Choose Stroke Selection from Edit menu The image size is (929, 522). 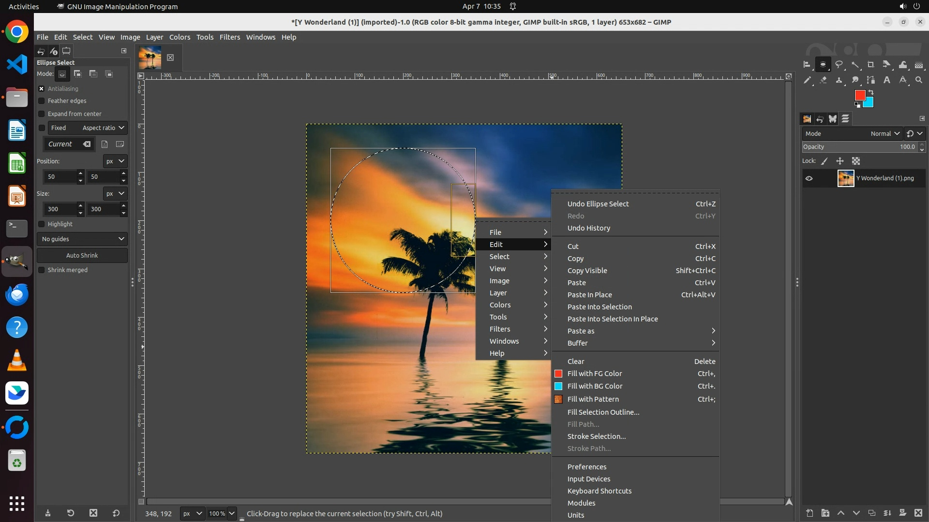[x=596, y=436]
